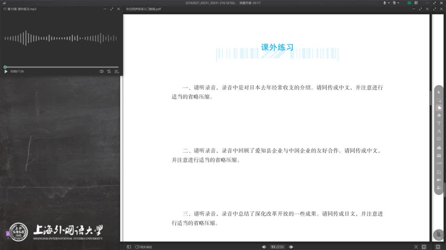The height and width of the screenshot is (250, 446).
Task: Open the toolbox briefcase icon
Action: (x=439, y=155)
